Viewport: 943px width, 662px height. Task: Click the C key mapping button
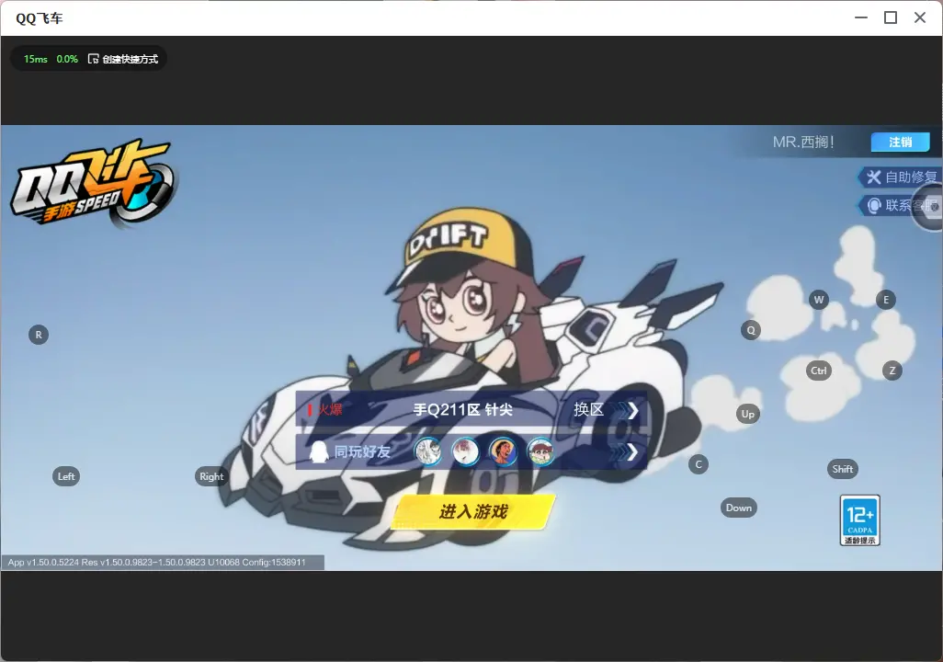[699, 464]
